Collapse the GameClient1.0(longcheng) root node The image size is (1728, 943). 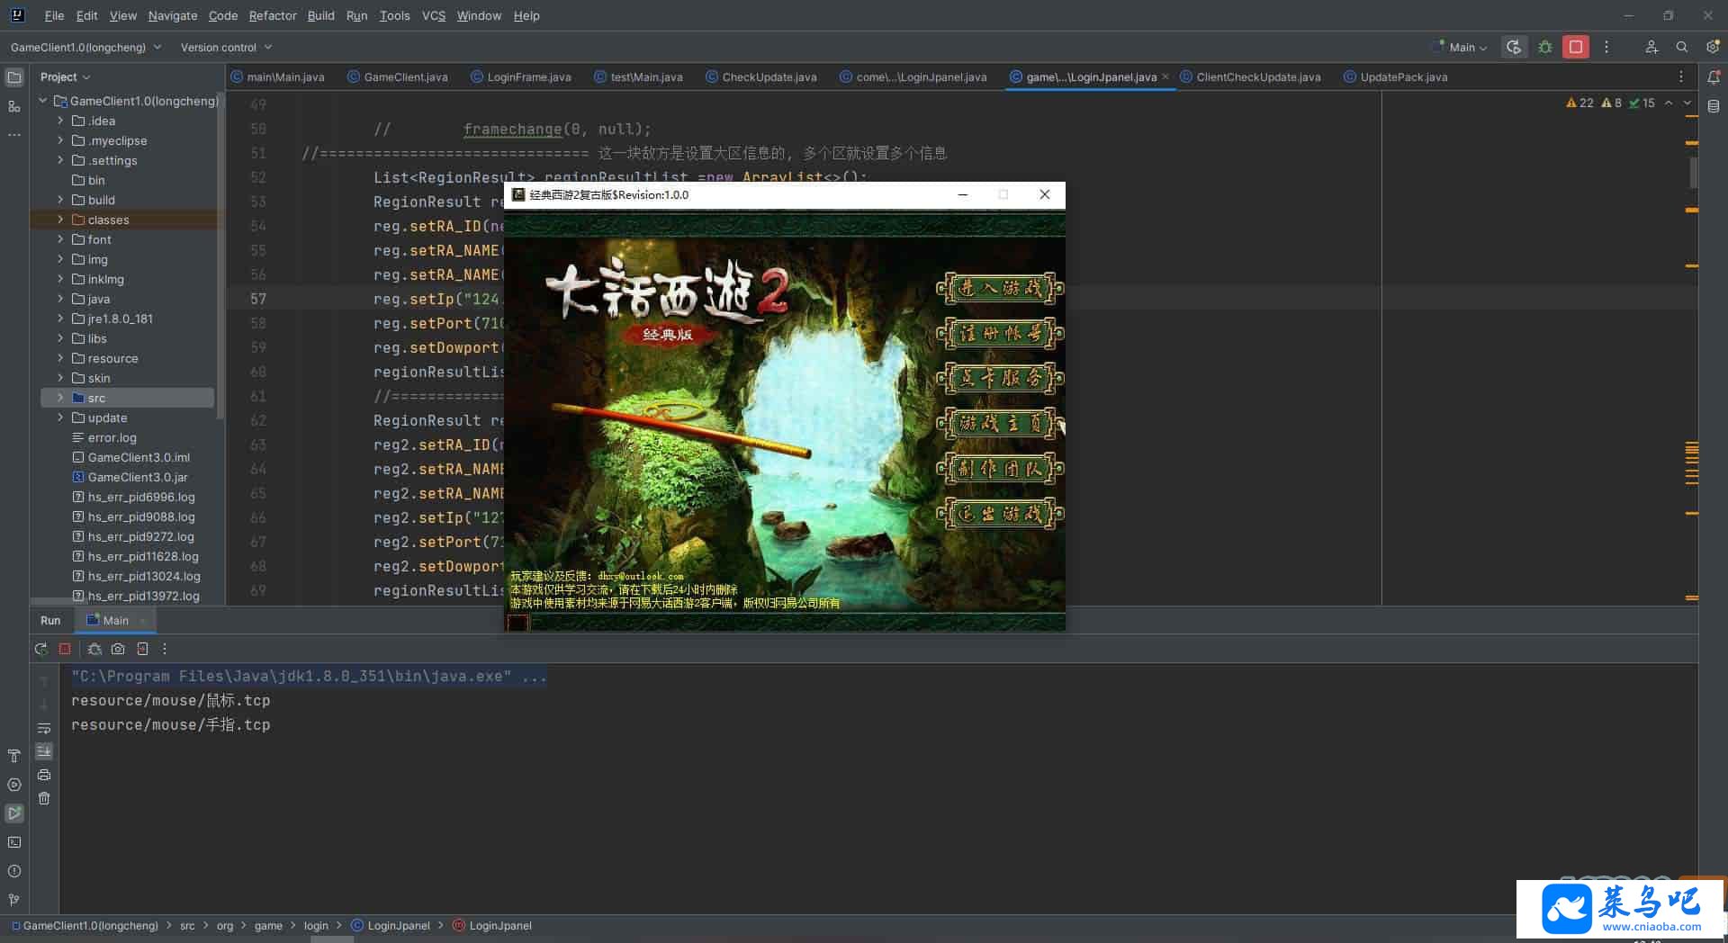[42, 101]
